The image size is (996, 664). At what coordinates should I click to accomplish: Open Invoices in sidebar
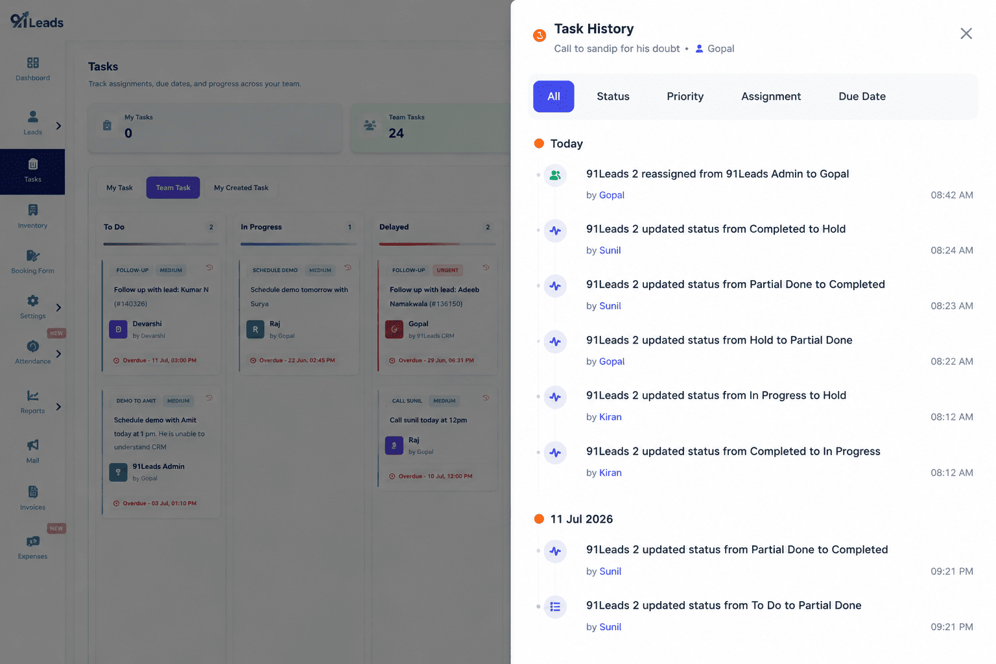(32, 498)
